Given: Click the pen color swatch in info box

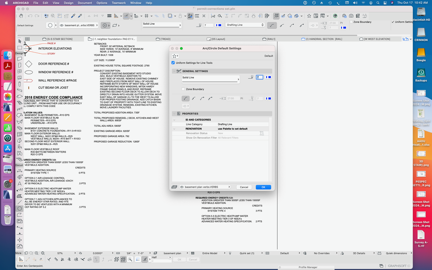Looking at the screenshot, I should [x=219, y=25].
